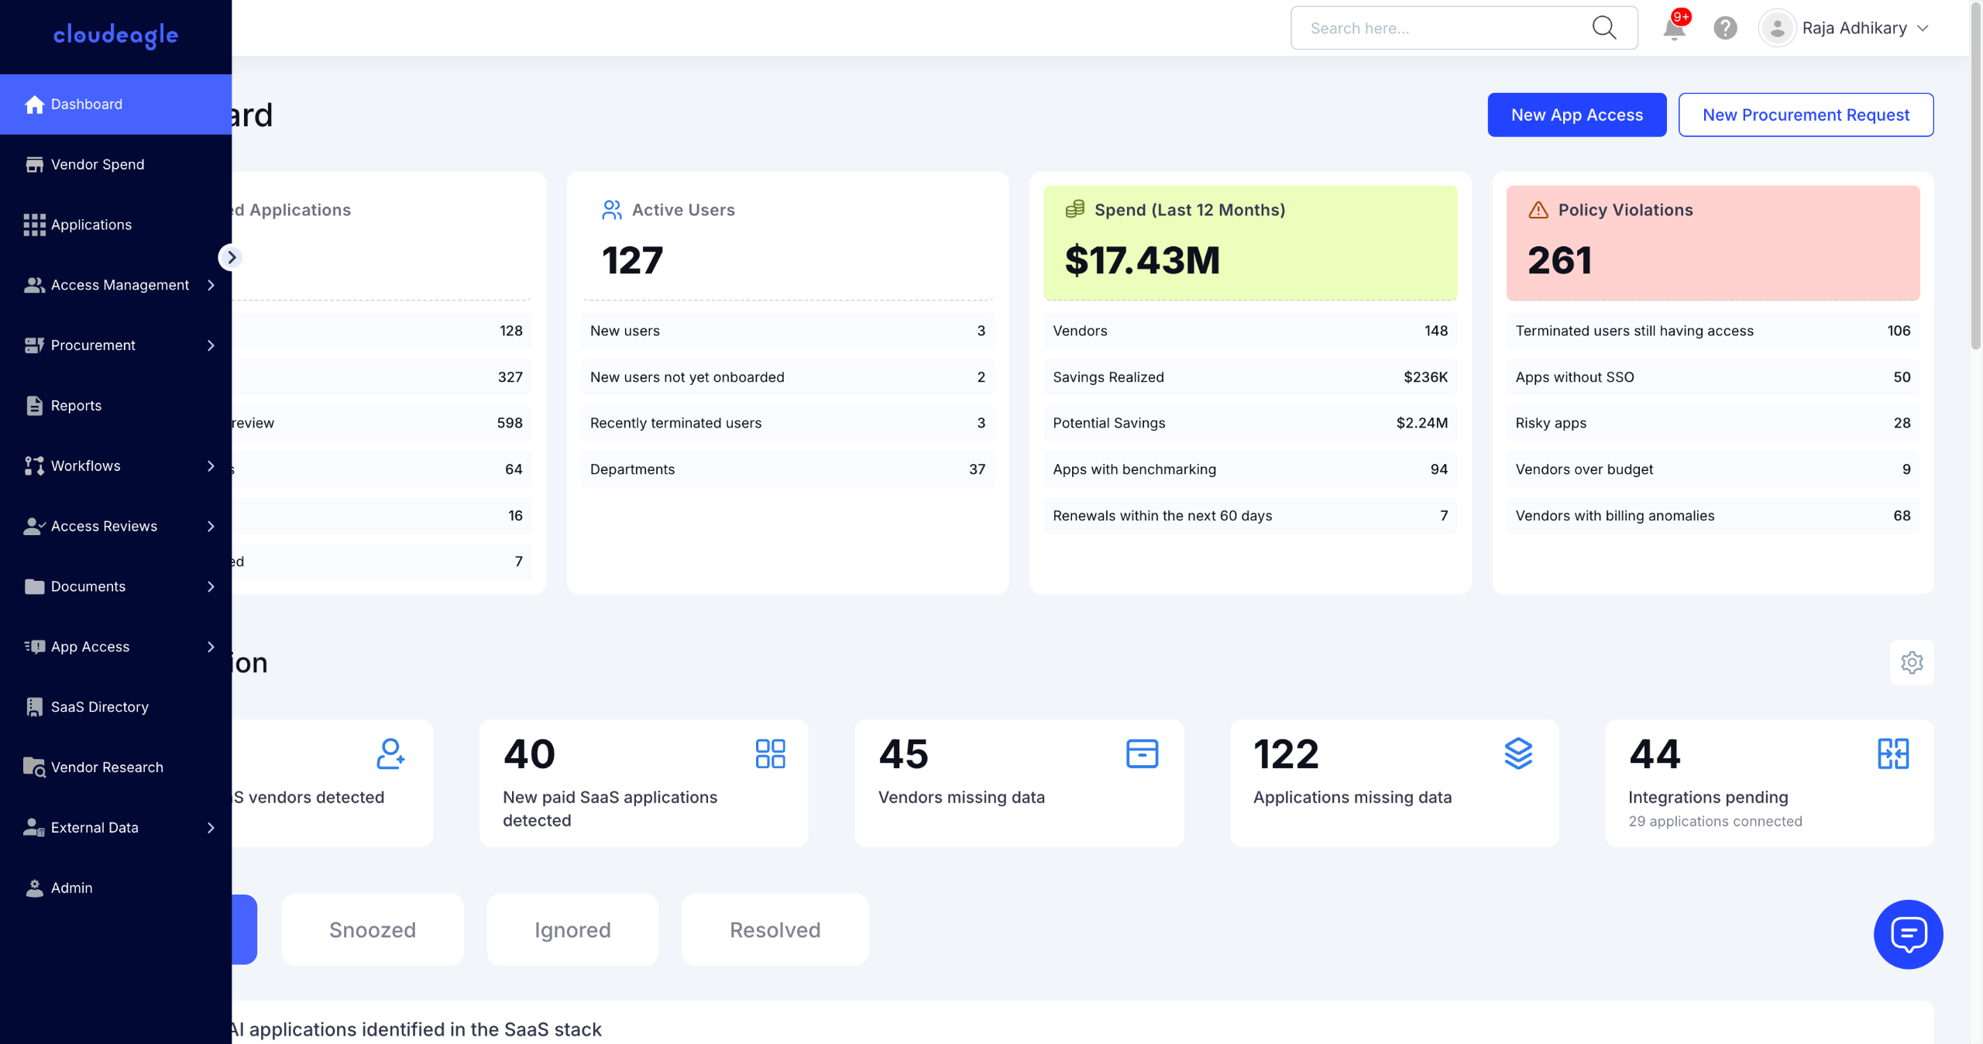Expand the Procurement menu chevron
Screen dimensions: 1983x1044
point(211,345)
